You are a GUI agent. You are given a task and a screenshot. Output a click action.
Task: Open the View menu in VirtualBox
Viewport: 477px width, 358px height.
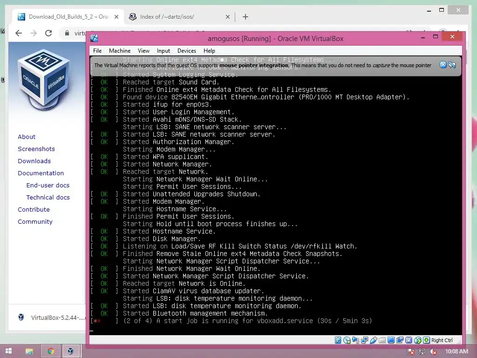click(x=143, y=51)
